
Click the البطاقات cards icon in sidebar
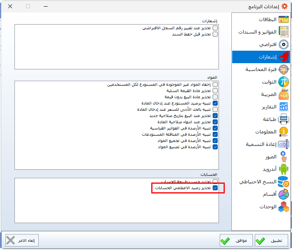[x=283, y=20]
